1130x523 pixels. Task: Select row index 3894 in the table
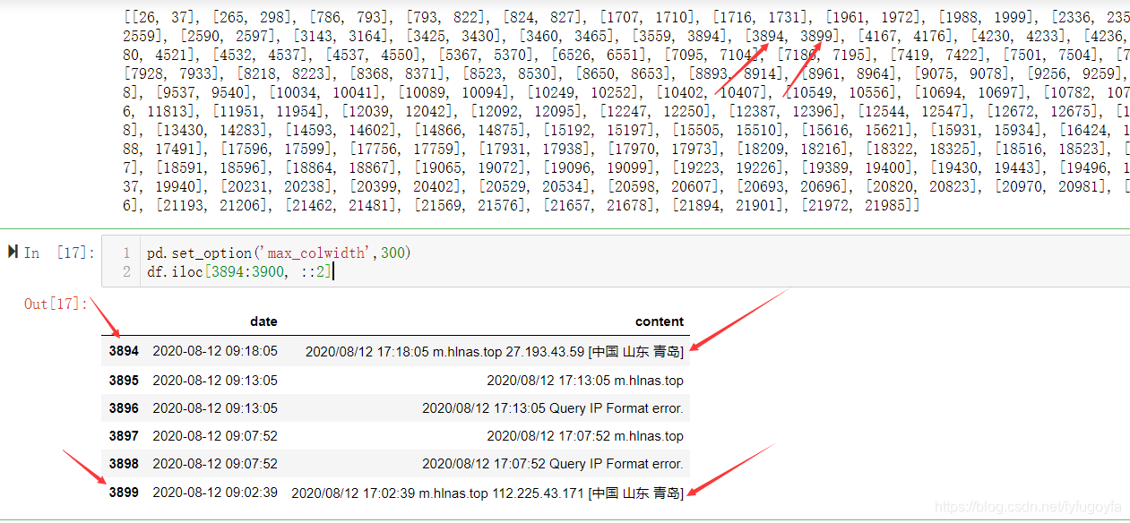click(x=124, y=352)
